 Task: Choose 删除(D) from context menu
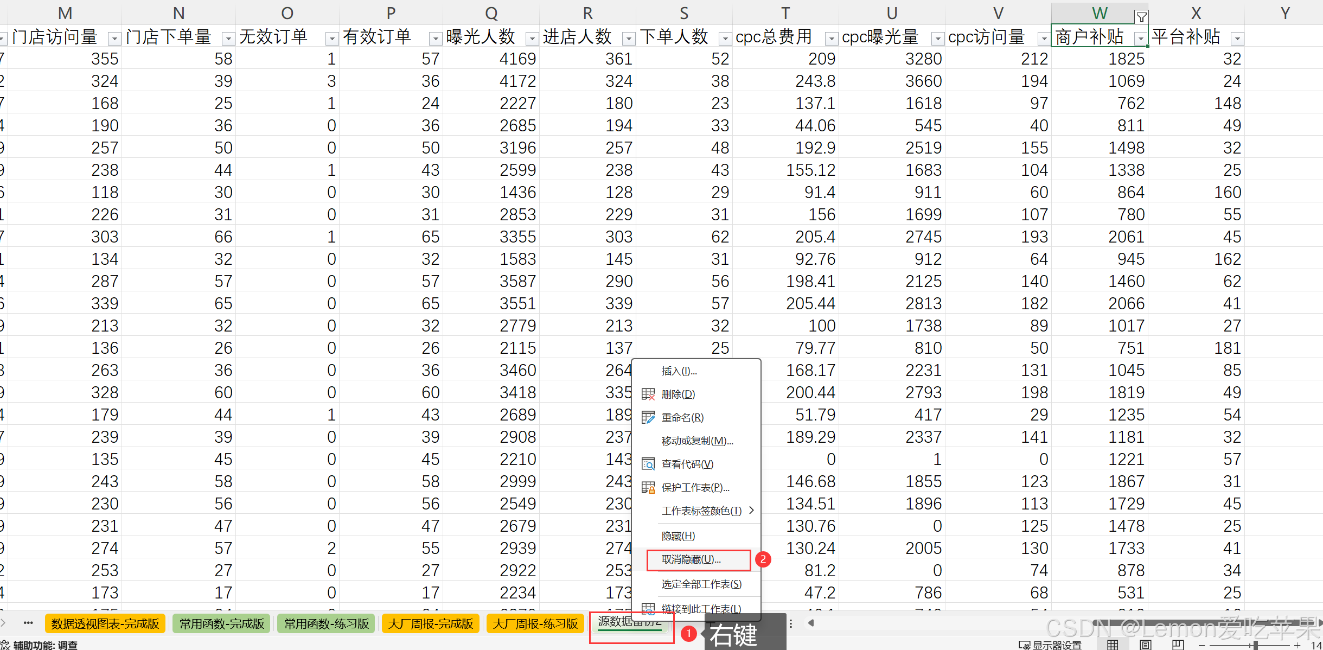696,394
